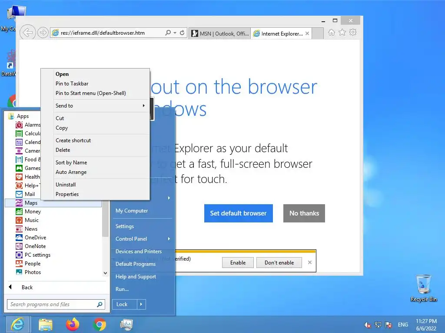This screenshot has height=333, width=445.
Task: Open address bar search dropdown arrow
Action: [175, 33]
